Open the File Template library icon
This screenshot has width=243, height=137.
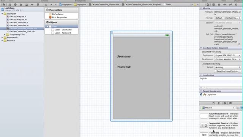213,103
